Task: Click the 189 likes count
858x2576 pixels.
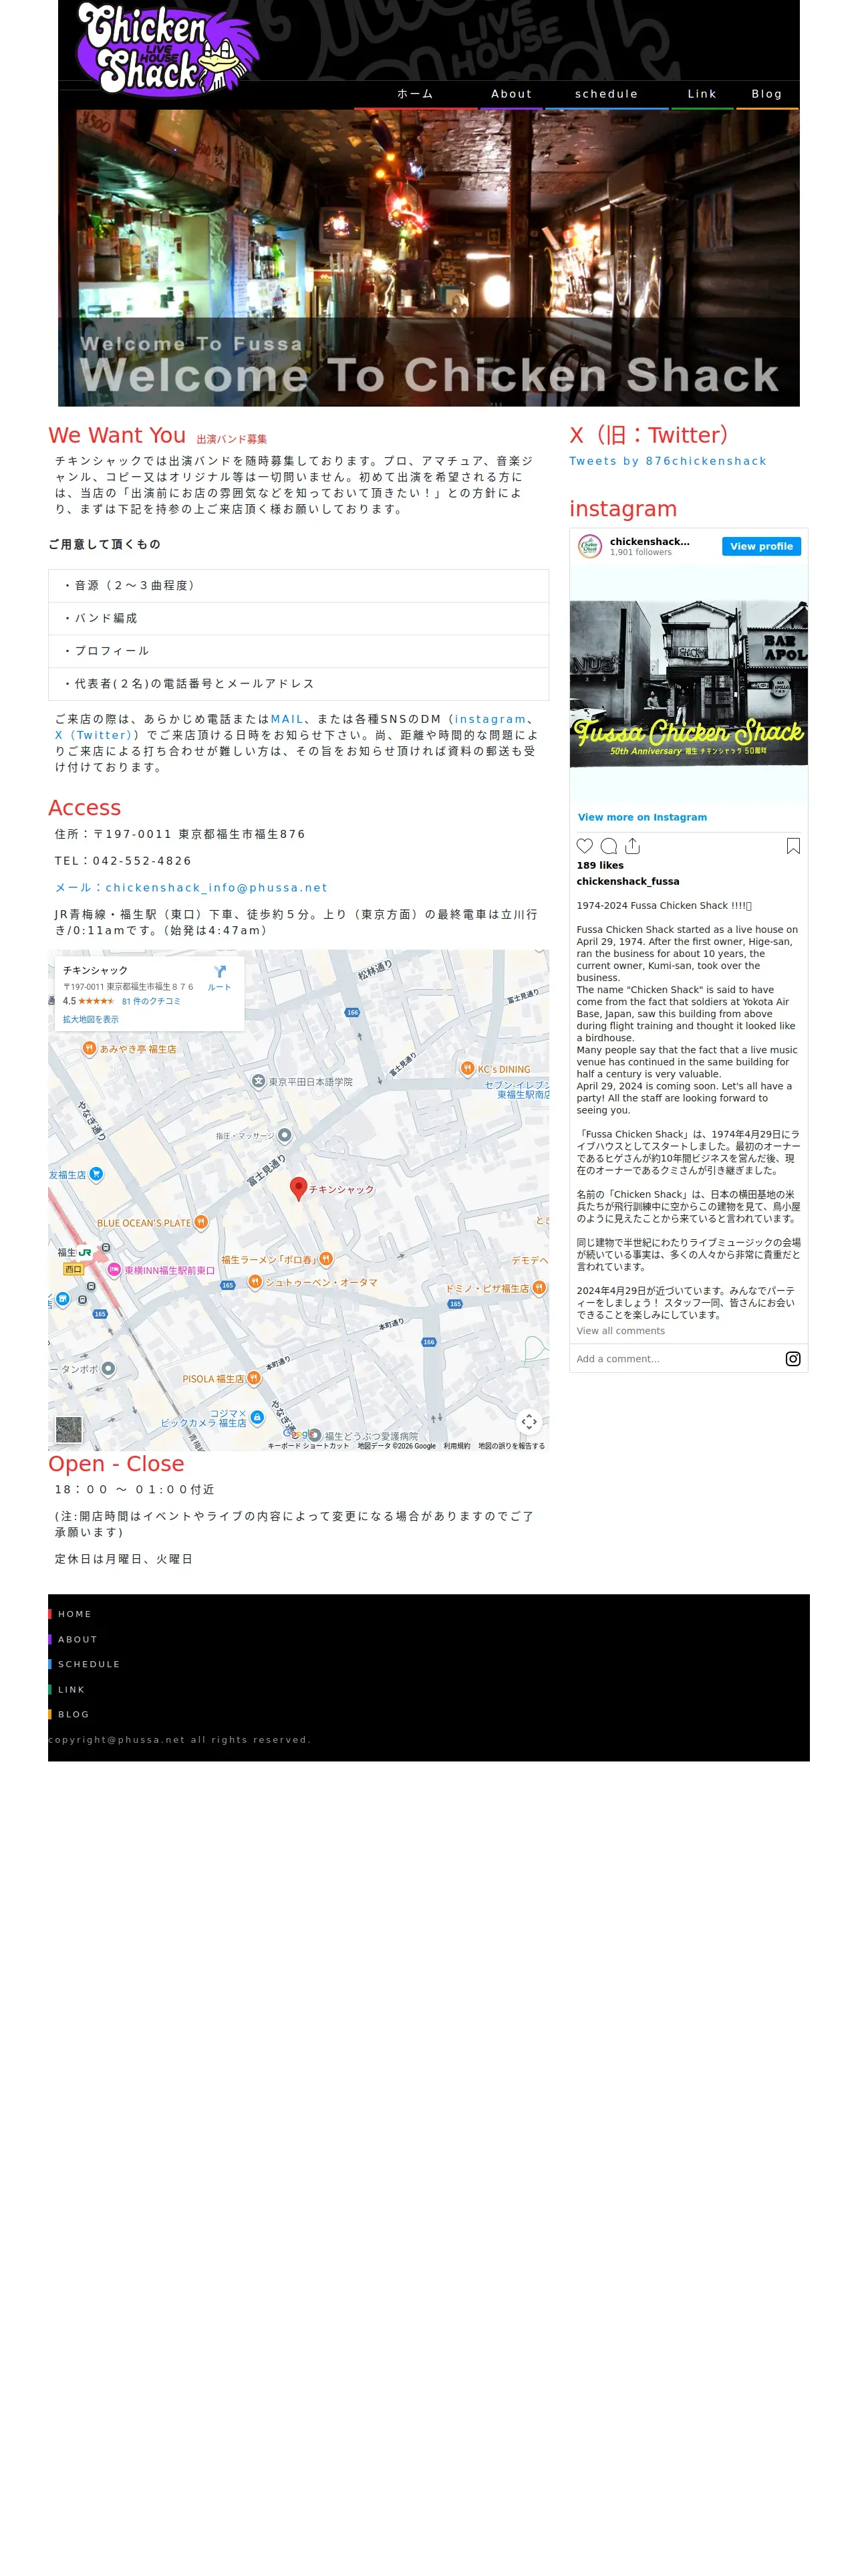Action: (x=599, y=866)
